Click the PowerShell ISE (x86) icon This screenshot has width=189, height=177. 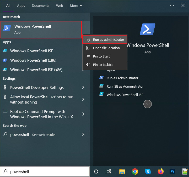5,70
